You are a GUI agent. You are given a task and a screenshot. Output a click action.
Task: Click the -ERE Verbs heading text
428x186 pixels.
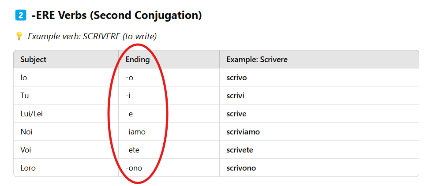coord(116,16)
